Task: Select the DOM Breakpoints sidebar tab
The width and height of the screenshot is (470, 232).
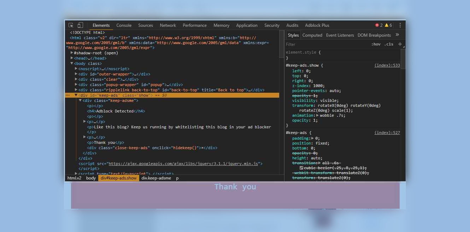Action: (x=374, y=35)
